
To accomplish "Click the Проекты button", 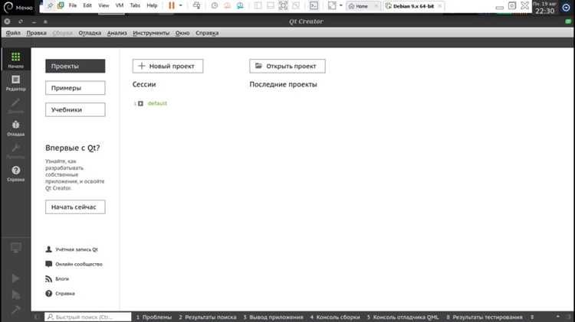I will (75, 67).
